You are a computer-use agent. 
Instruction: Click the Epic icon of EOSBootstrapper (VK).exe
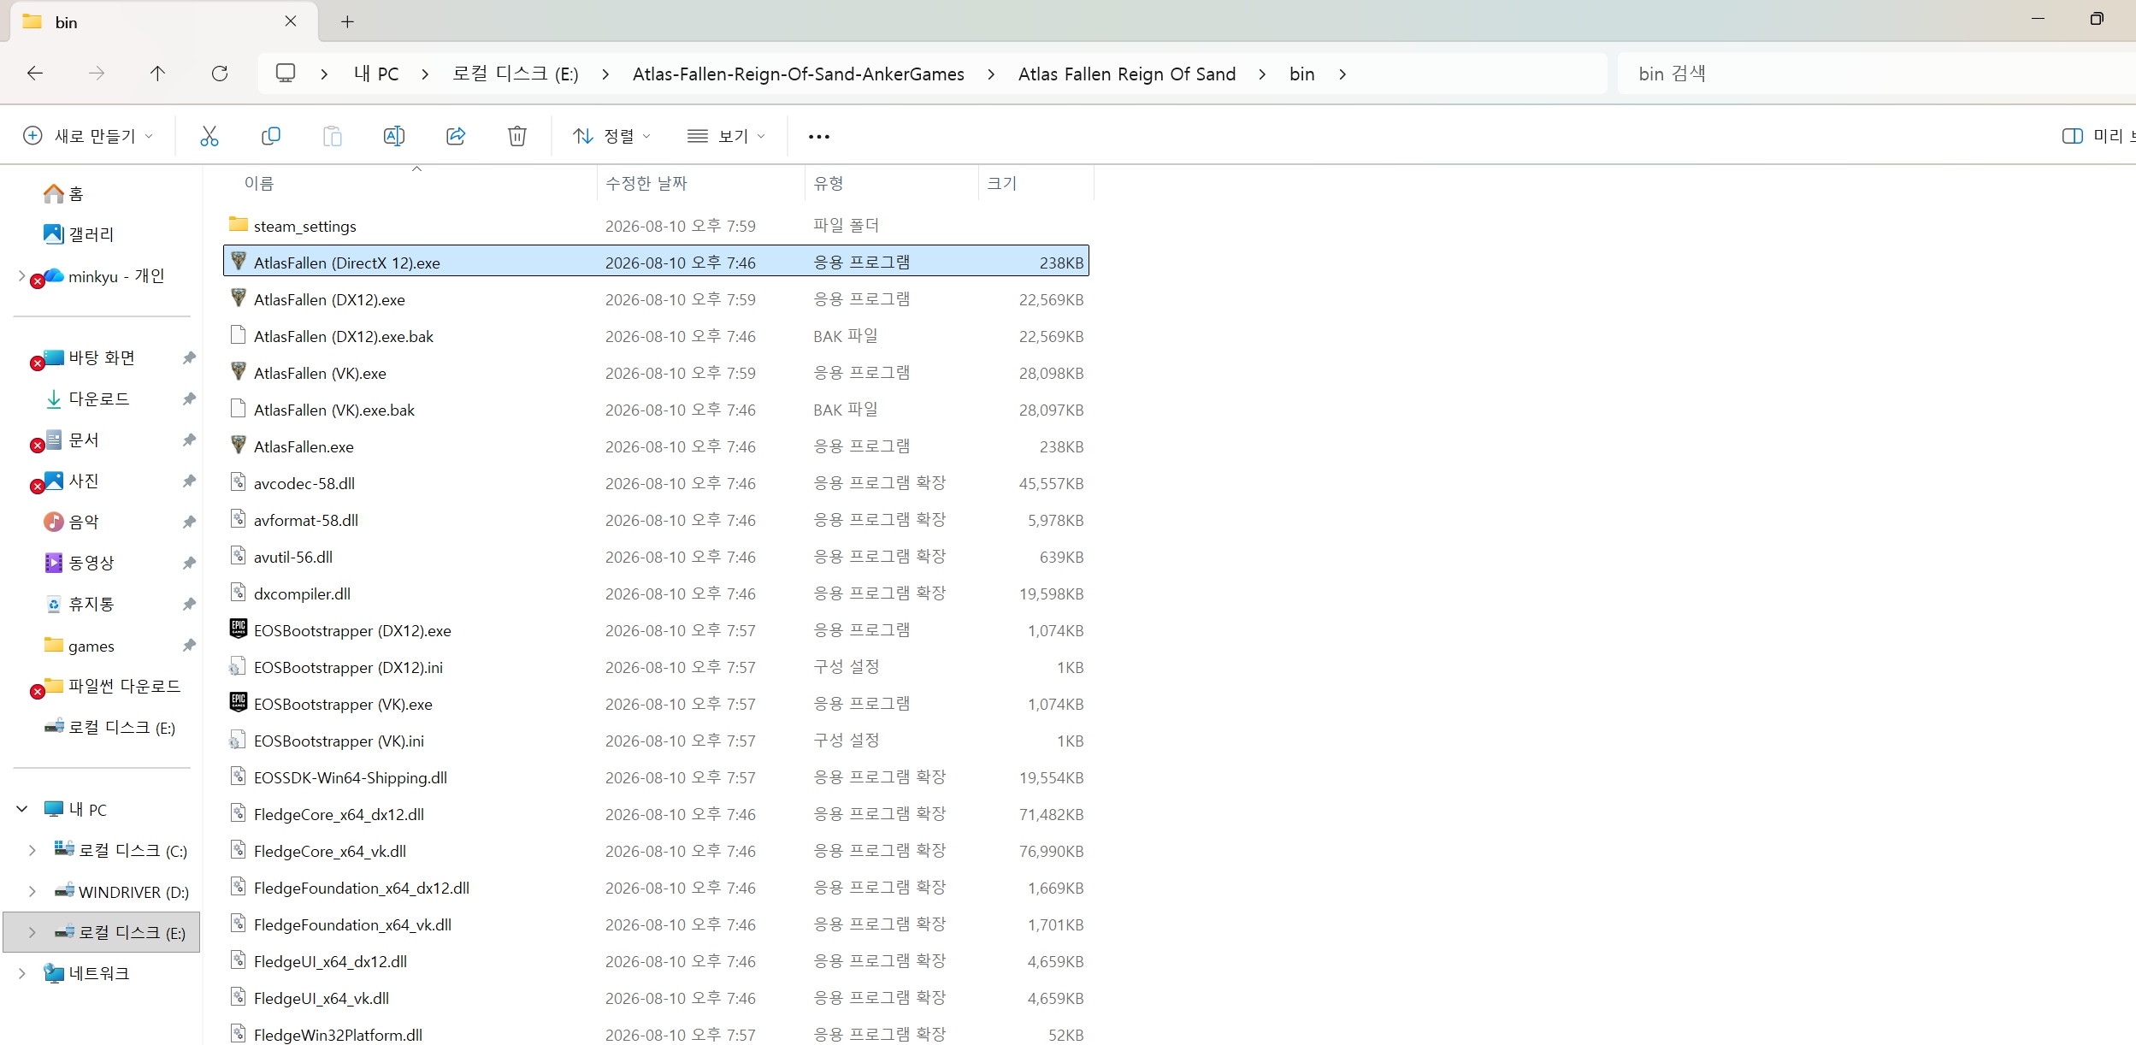[239, 703]
